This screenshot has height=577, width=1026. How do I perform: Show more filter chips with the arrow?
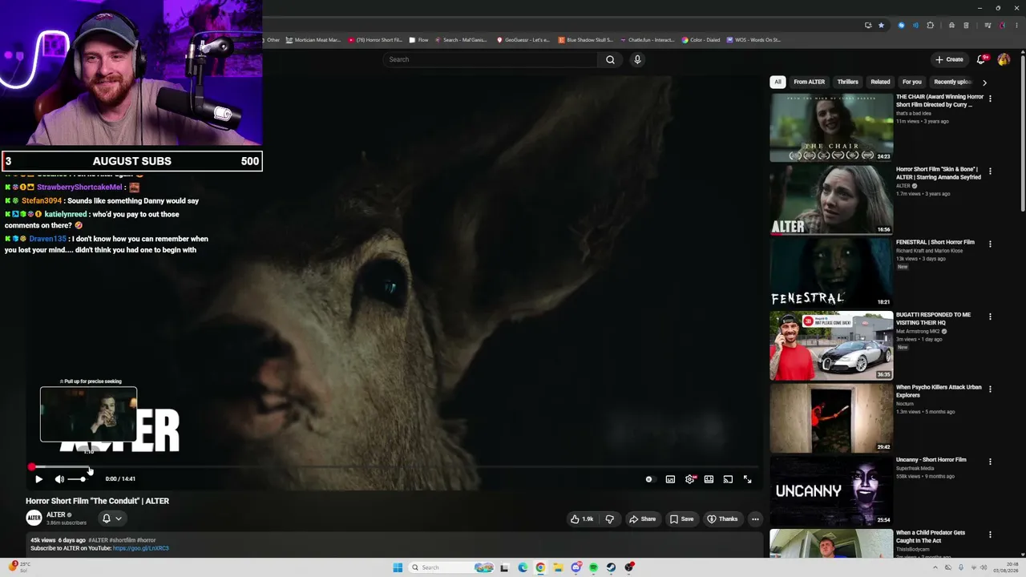[984, 82]
